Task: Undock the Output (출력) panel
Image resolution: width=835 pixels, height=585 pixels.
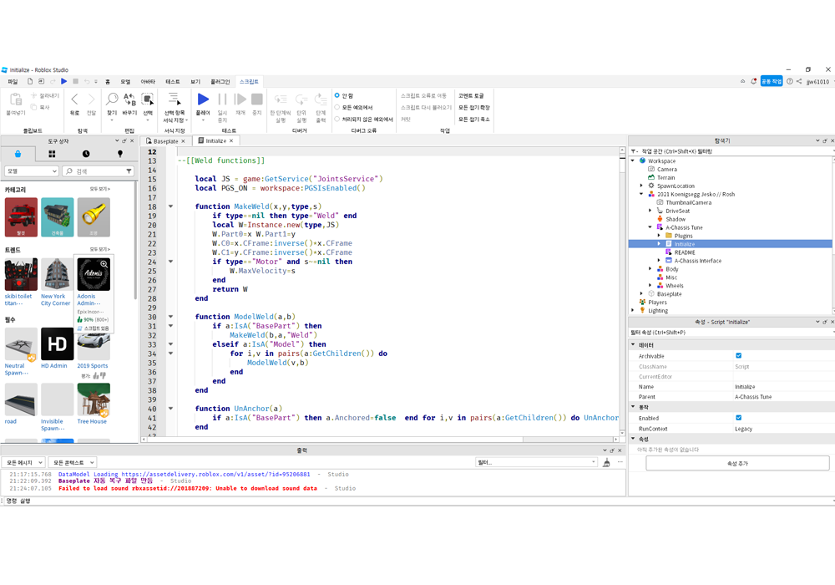Action: [x=612, y=450]
